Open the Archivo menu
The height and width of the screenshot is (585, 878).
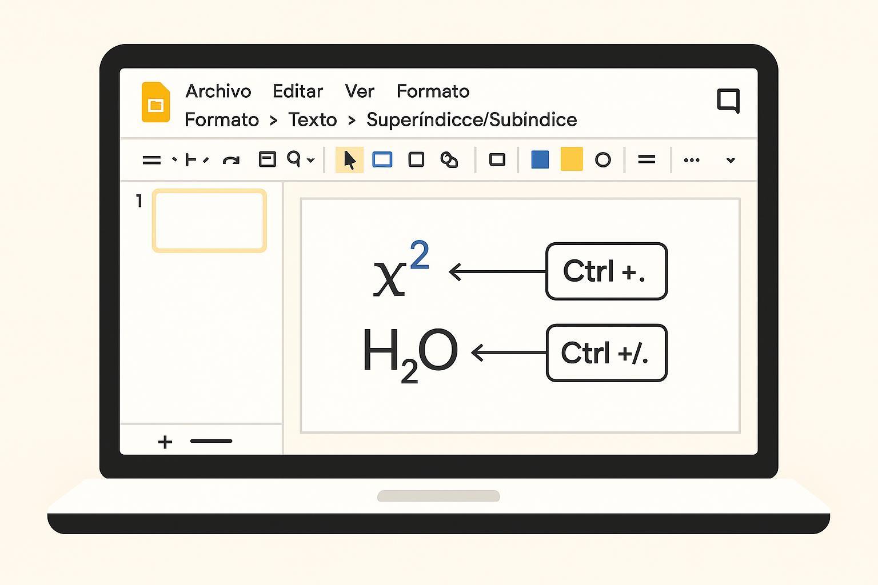pos(218,91)
